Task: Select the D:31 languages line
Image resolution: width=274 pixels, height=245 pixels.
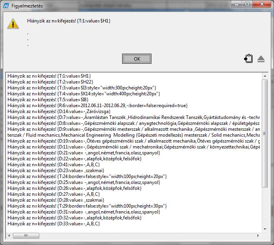Action: coord(84,212)
